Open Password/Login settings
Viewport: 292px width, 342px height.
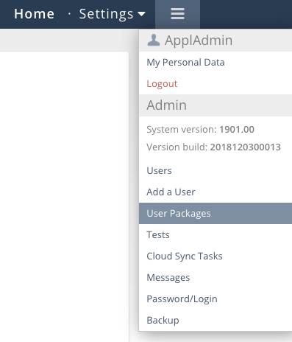[182, 299]
